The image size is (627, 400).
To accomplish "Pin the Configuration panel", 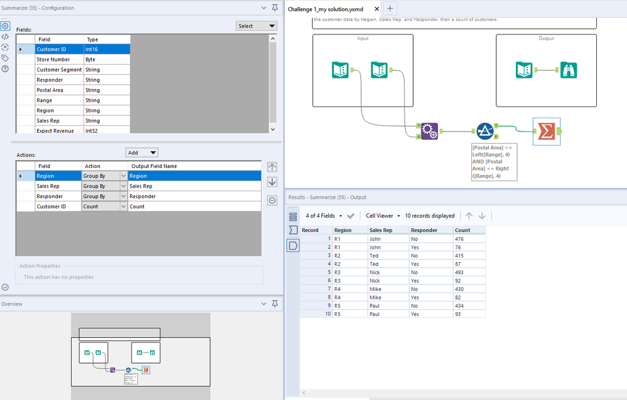I will click(274, 8).
